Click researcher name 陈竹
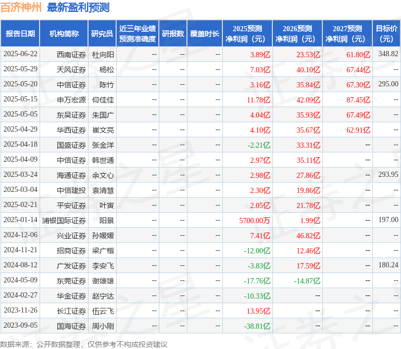The width and height of the screenshot is (401, 349). 107,85
